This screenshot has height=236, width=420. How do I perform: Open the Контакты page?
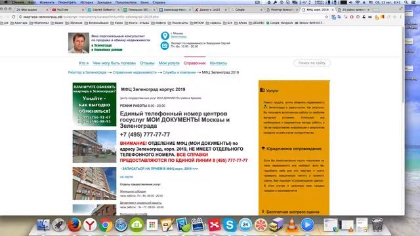tap(219, 63)
